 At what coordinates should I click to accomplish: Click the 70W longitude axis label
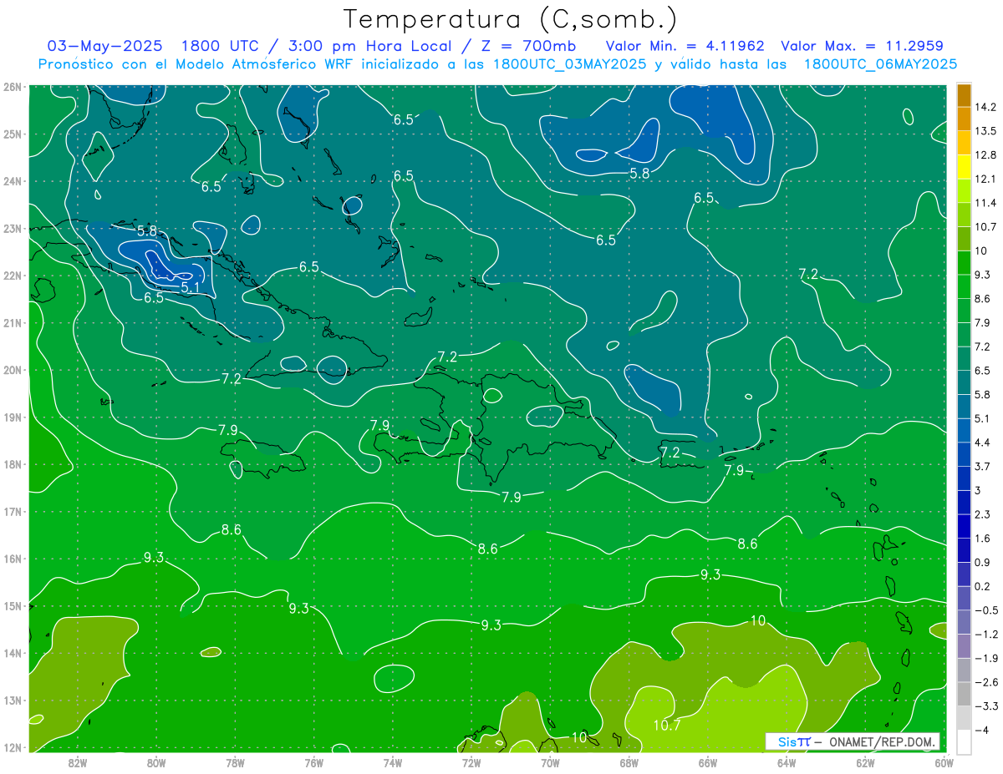click(x=550, y=762)
